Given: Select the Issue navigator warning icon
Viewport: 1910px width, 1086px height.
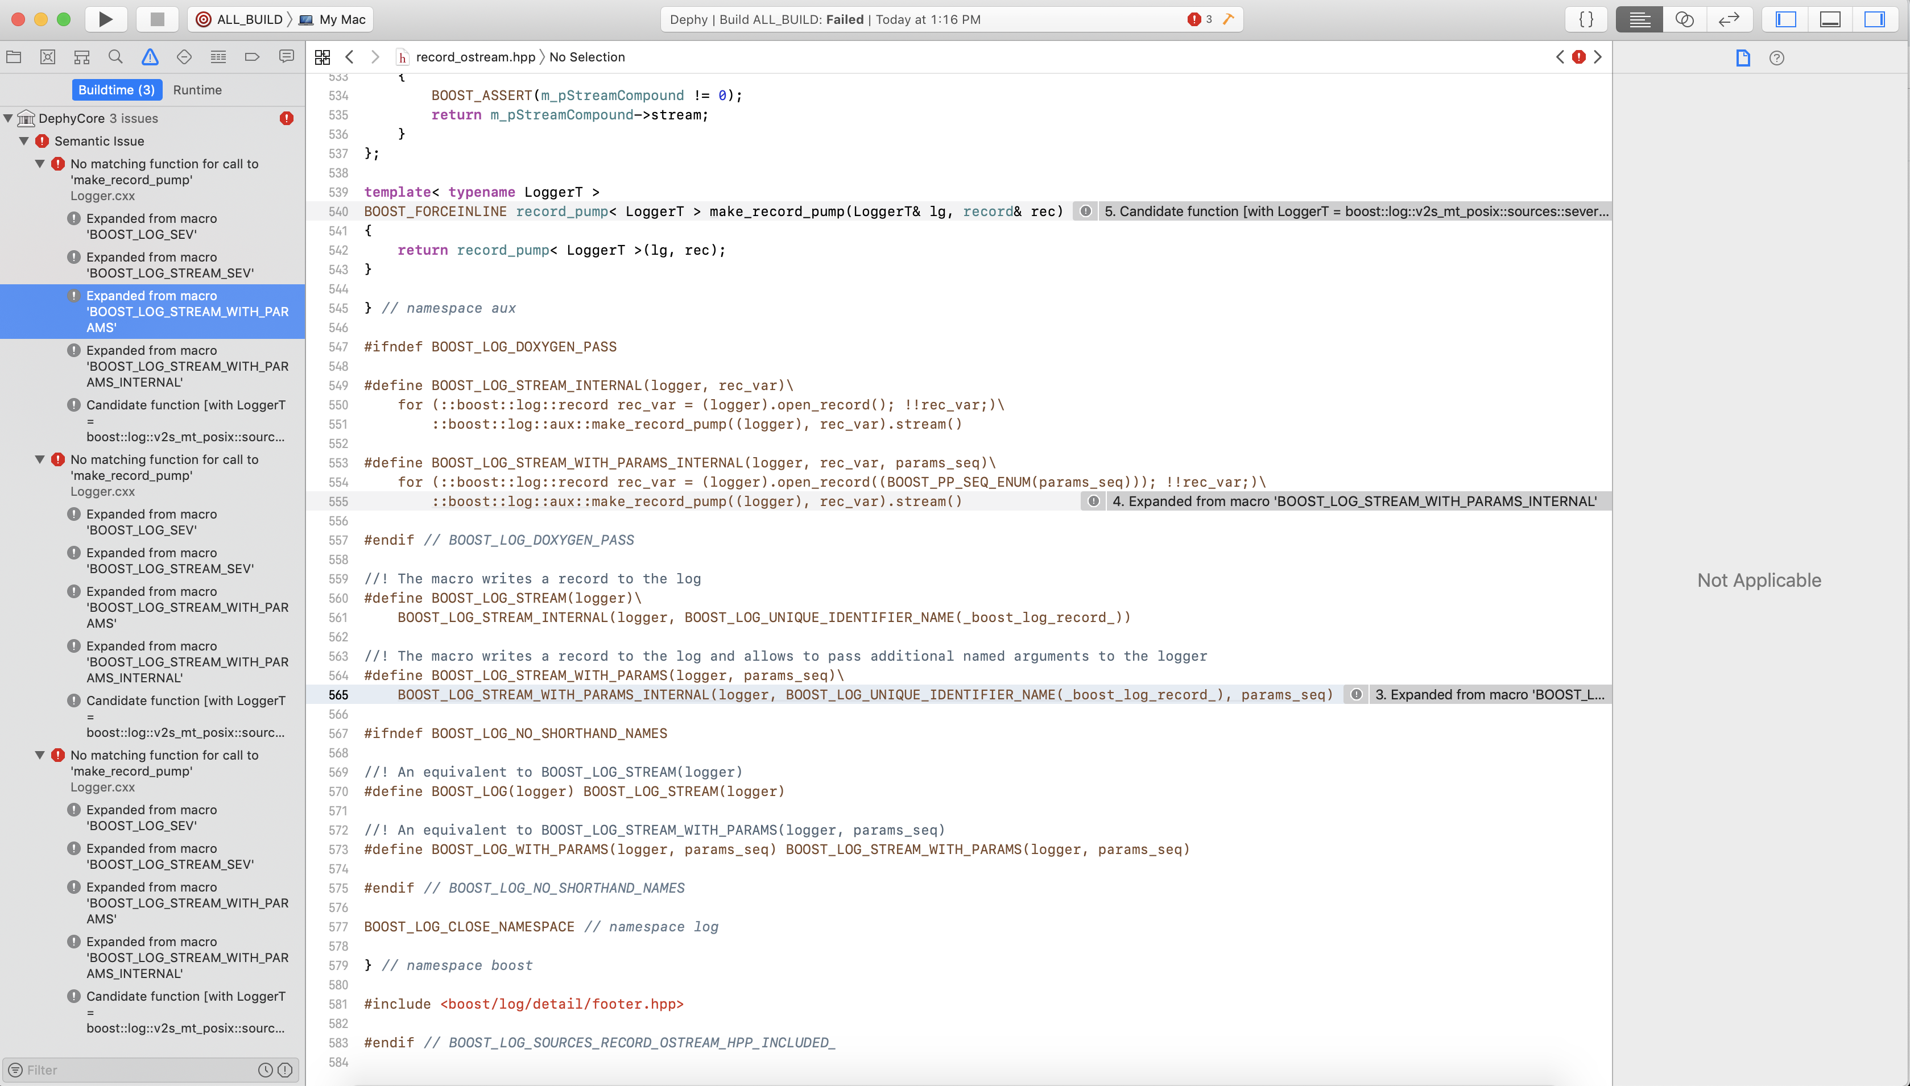Looking at the screenshot, I should tap(150, 57).
